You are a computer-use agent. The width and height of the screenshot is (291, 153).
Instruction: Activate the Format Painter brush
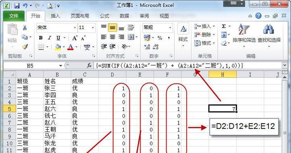pos(25,46)
